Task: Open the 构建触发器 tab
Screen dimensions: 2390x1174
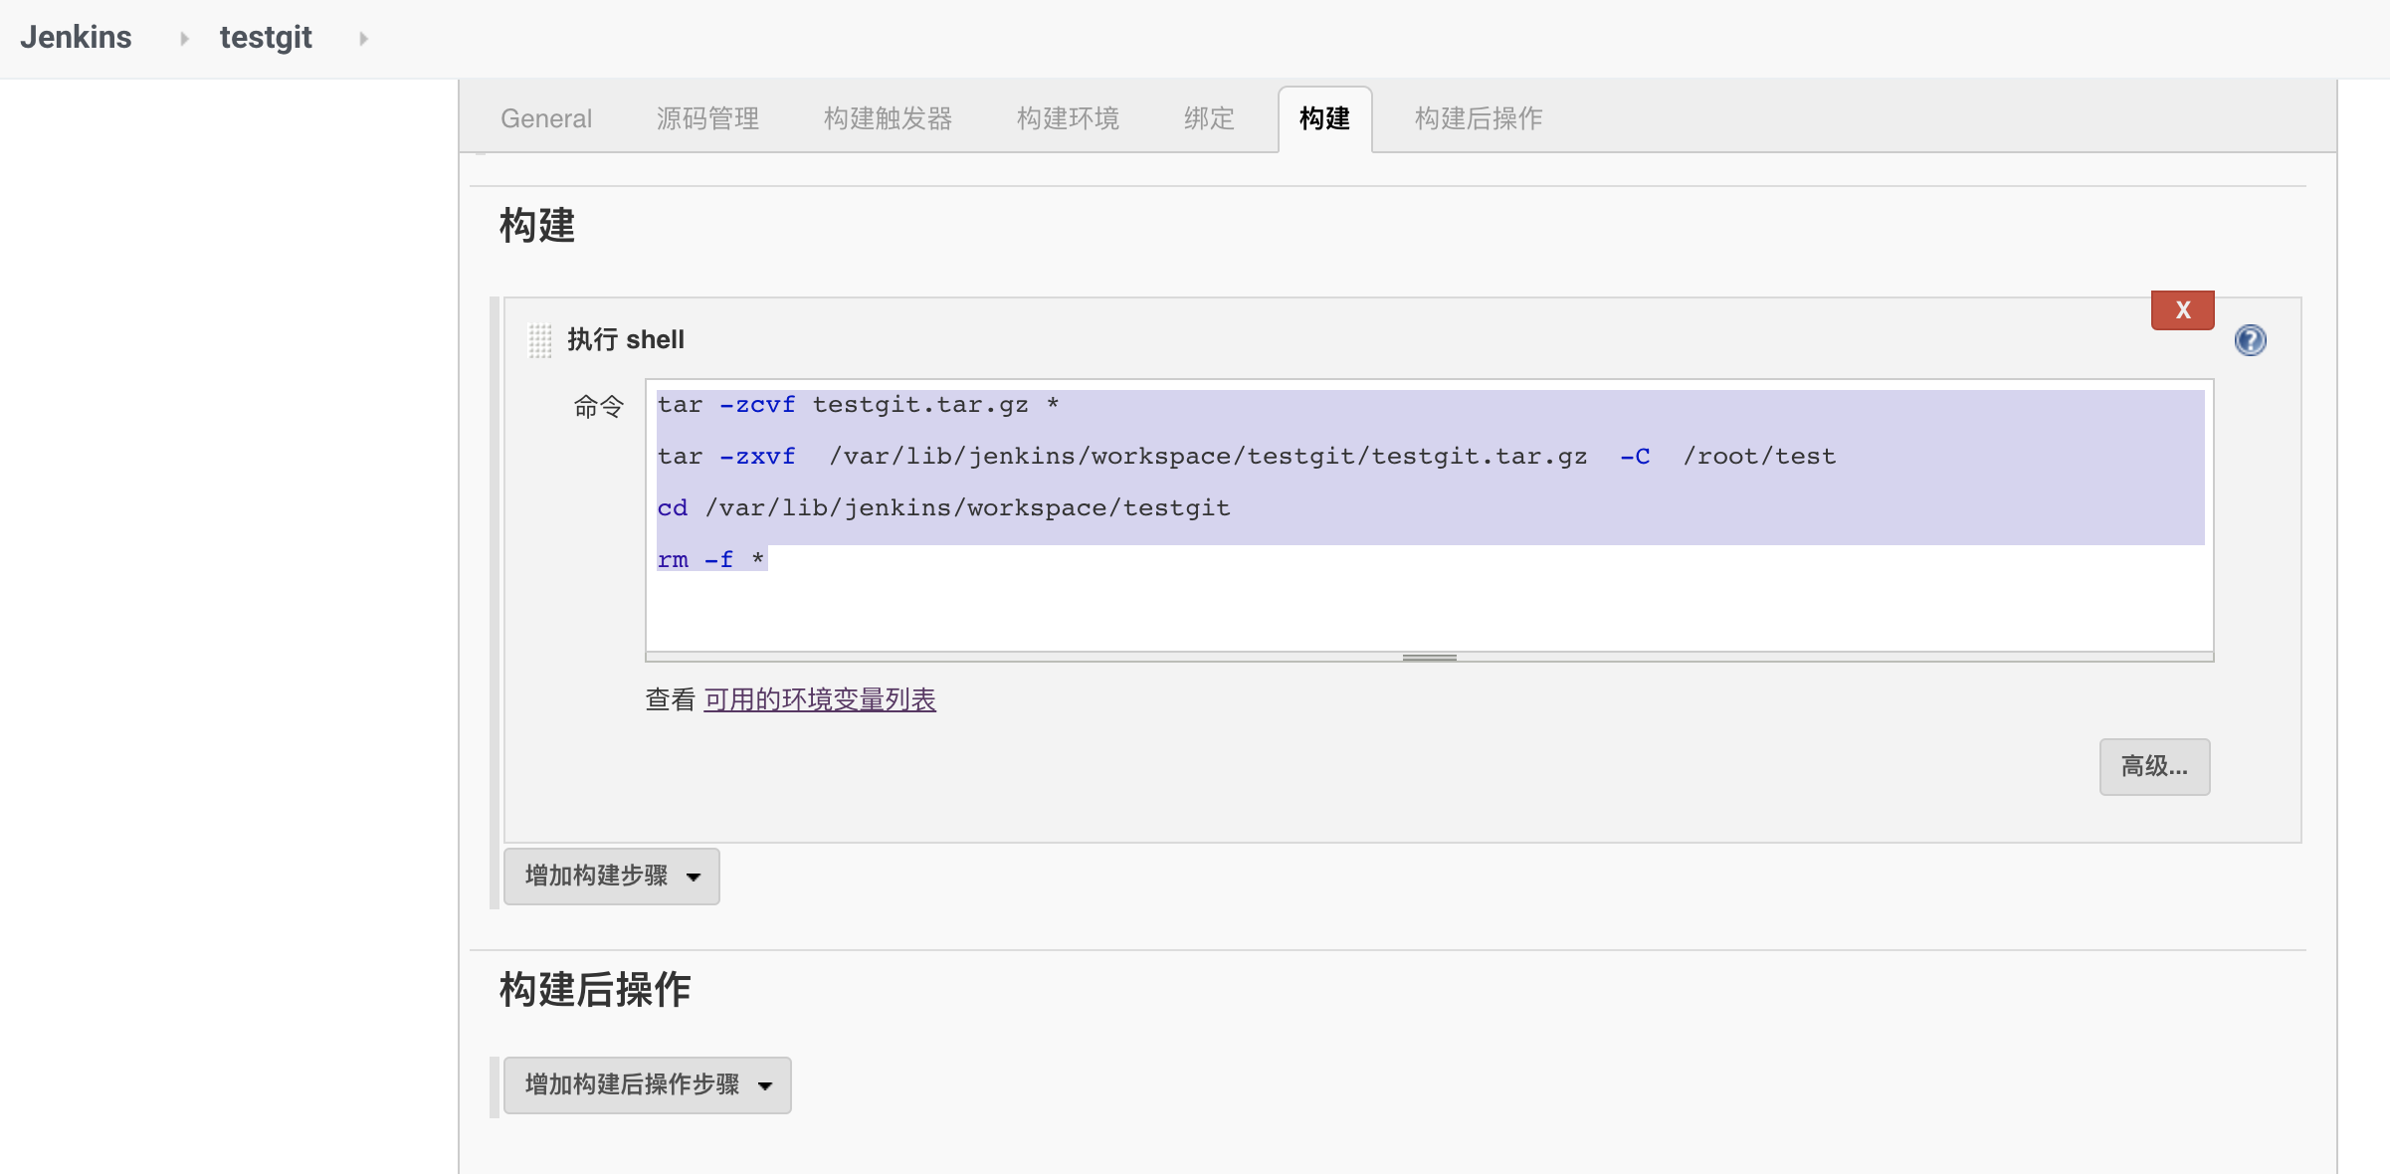Action: coord(888,118)
